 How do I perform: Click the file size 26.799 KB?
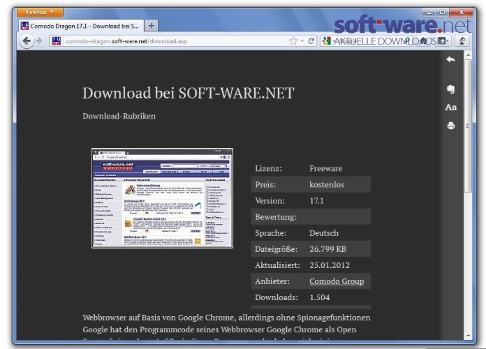pos(327,249)
